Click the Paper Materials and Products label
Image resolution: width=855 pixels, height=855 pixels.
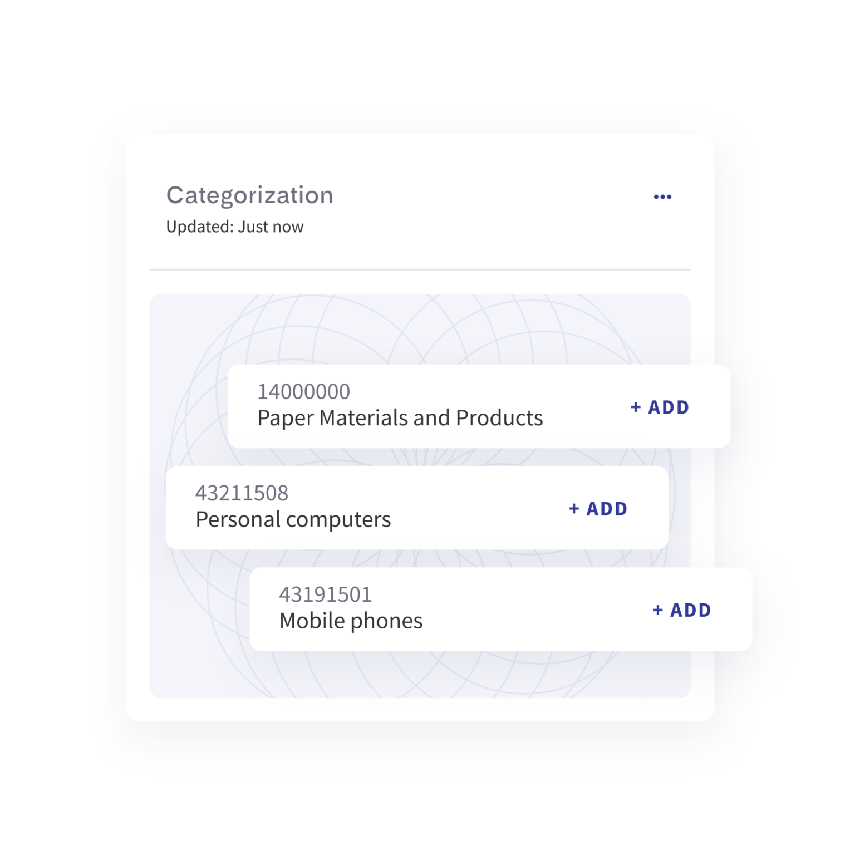400,418
